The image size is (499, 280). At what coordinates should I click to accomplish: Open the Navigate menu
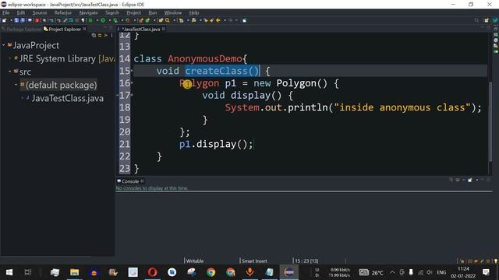pos(88,12)
